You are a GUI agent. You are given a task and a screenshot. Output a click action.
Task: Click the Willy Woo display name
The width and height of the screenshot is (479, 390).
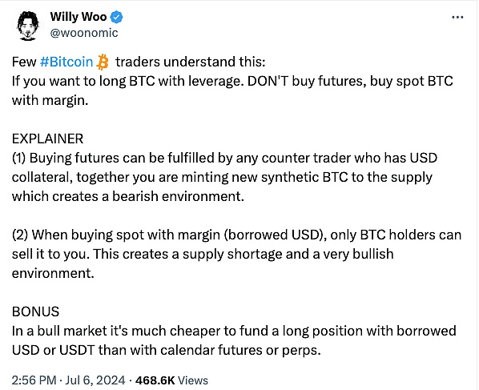[78, 17]
